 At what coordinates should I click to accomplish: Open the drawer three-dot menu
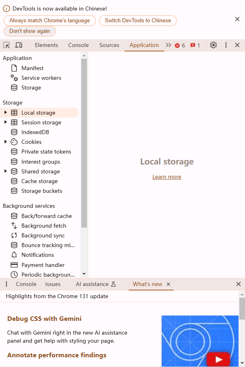pos(6,284)
